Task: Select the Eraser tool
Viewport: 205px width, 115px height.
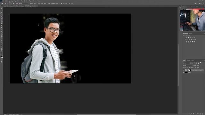Action: (2, 32)
